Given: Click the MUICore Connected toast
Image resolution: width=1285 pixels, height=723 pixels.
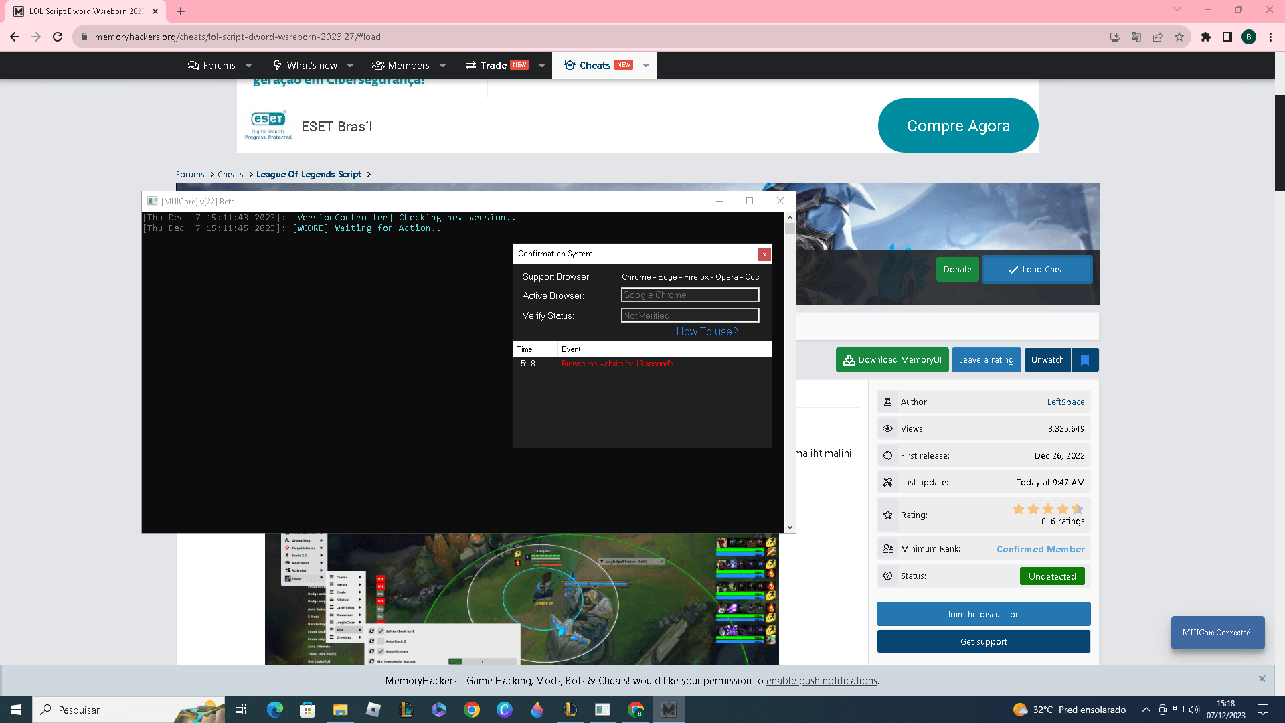Looking at the screenshot, I should [x=1217, y=632].
